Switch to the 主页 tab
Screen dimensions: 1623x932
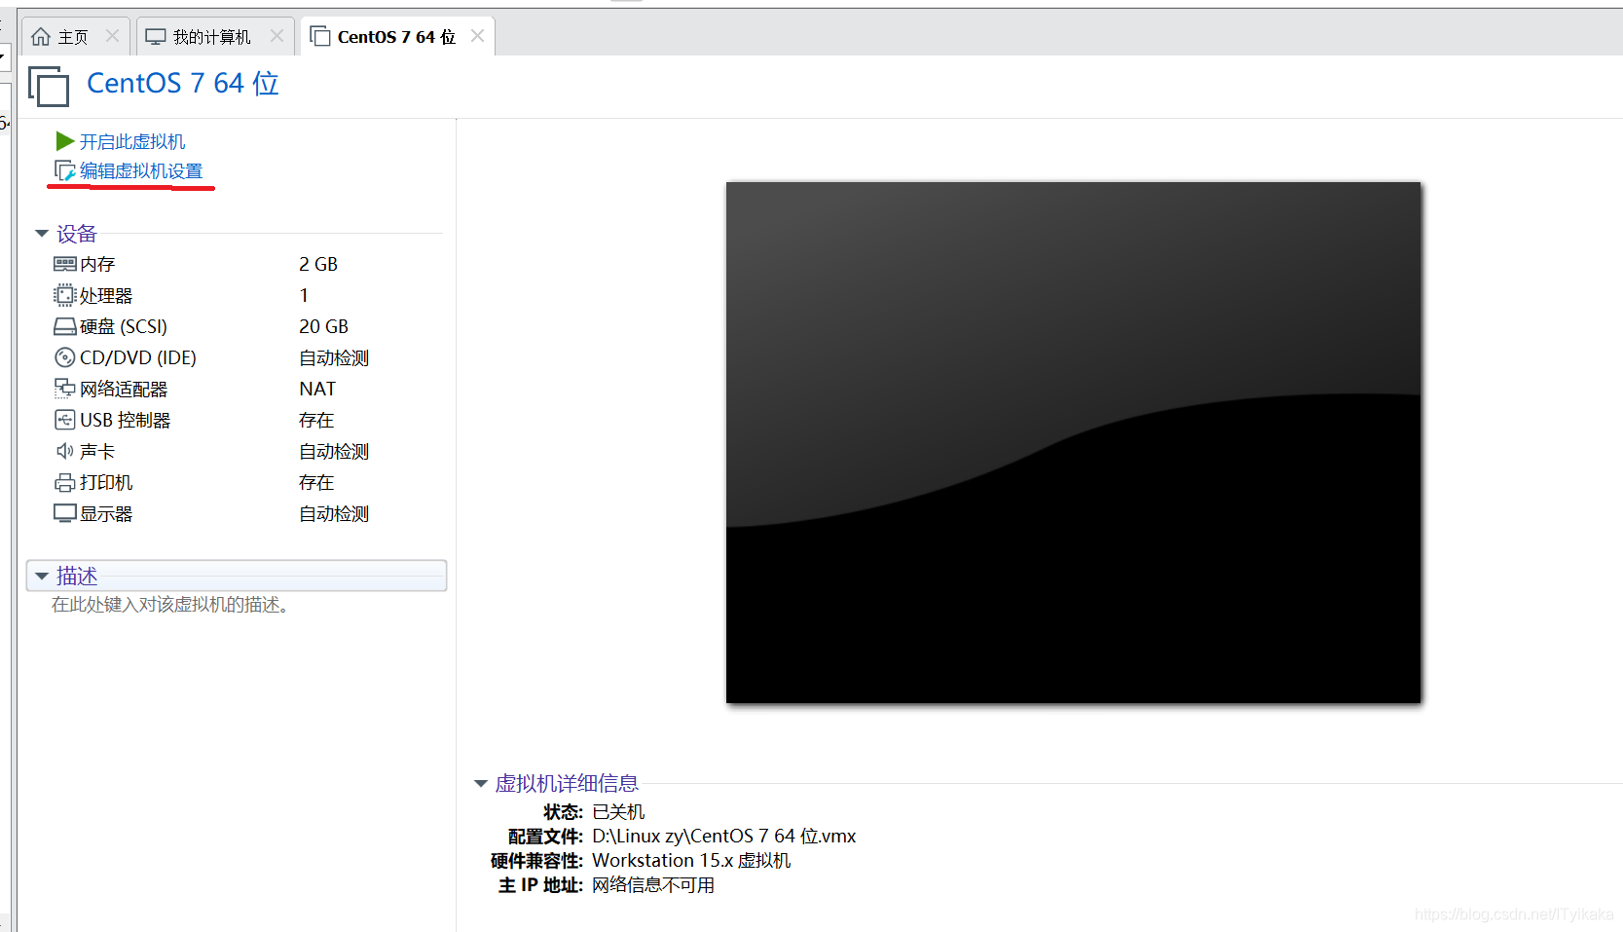(68, 35)
